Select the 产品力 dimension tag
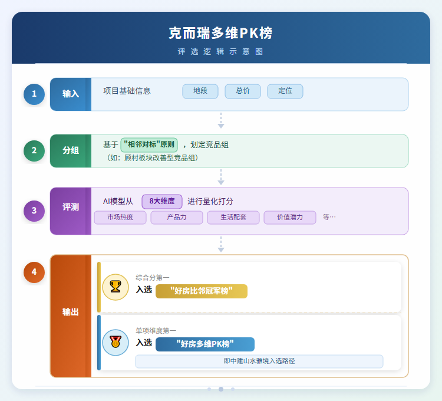Viewport: 442px width, 401px height. pos(177,218)
